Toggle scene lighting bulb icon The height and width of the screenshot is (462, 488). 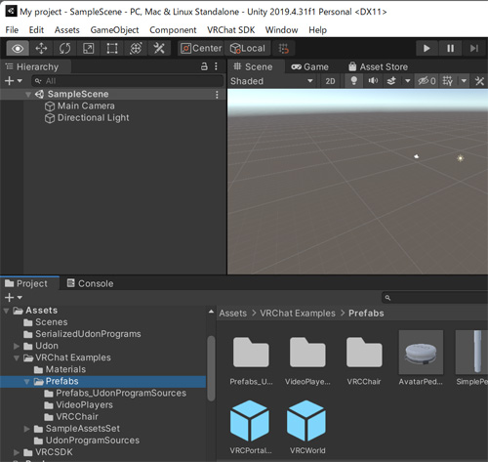click(x=354, y=81)
